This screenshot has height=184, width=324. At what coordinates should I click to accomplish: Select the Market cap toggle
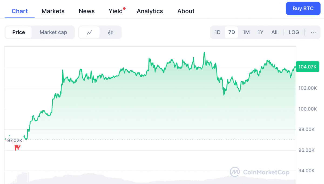[x=53, y=32]
